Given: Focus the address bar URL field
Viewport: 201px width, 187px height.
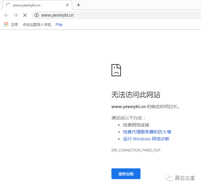Looking at the screenshot, I should coord(116,15).
